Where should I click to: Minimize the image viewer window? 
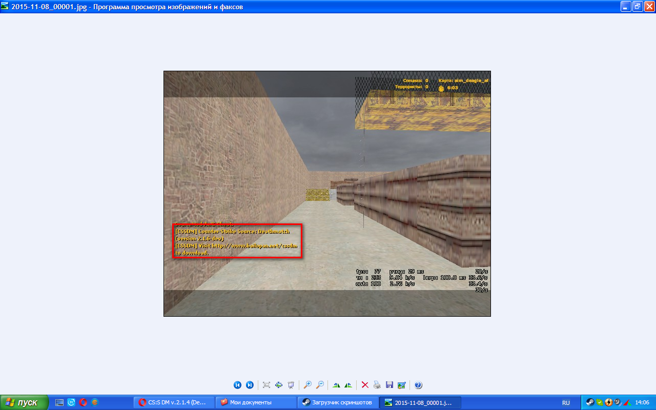(x=626, y=7)
